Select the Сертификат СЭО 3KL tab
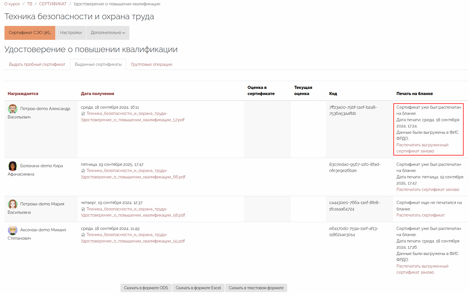Viewport: 470px width, 294px height. [x=30, y=33]
